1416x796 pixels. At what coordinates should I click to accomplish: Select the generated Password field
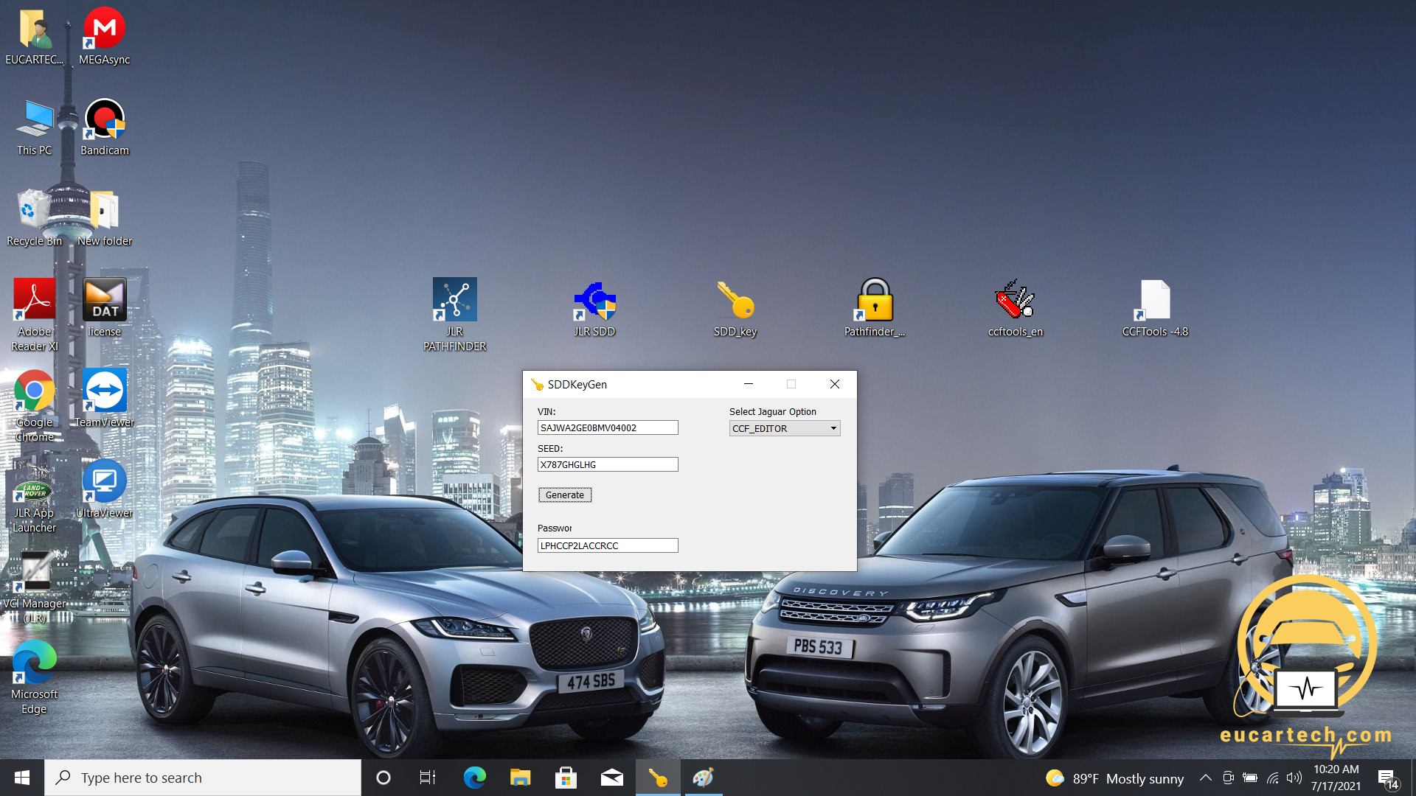(607, 545)
